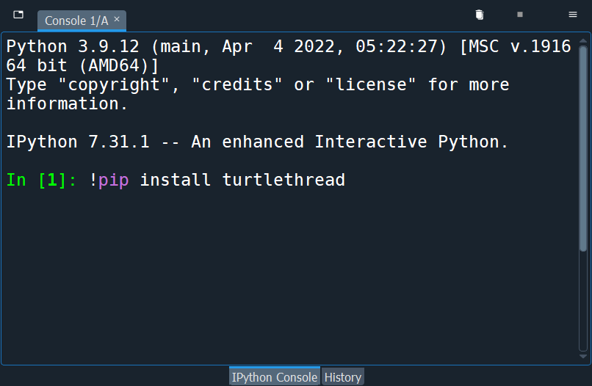This screenshot has width=592, height=386.
Task: Open the browse tabs icon
Action: 18,15
